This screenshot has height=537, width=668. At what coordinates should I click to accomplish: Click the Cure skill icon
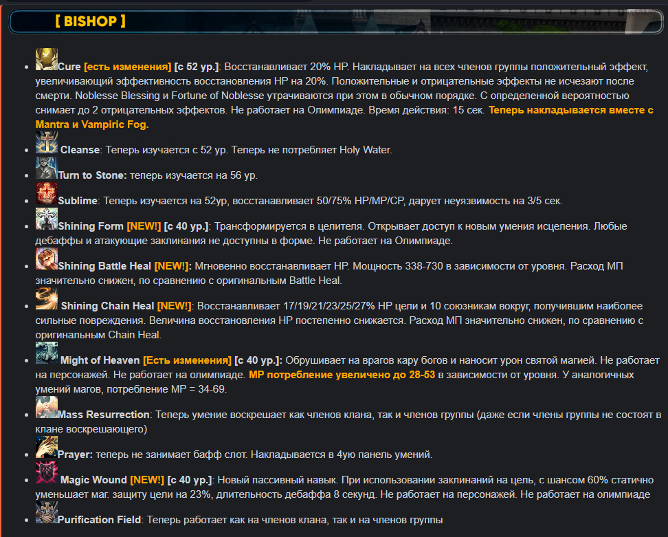pos(46,60)
